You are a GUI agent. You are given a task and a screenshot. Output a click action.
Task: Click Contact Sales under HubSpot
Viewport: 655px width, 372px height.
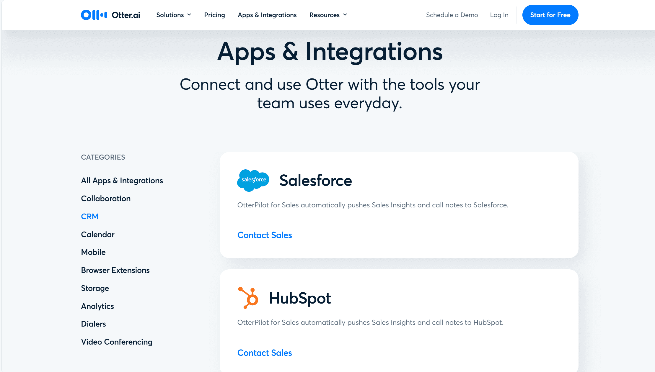[265, 353]
